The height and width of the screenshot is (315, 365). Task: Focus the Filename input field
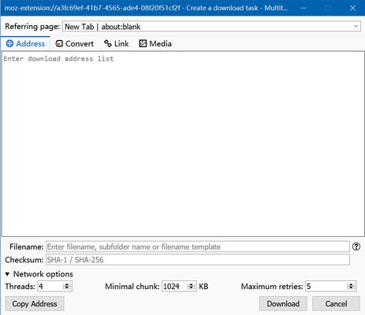coord(198,246)
